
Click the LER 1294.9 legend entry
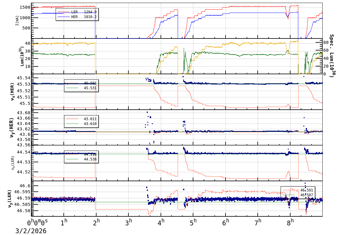77,12
